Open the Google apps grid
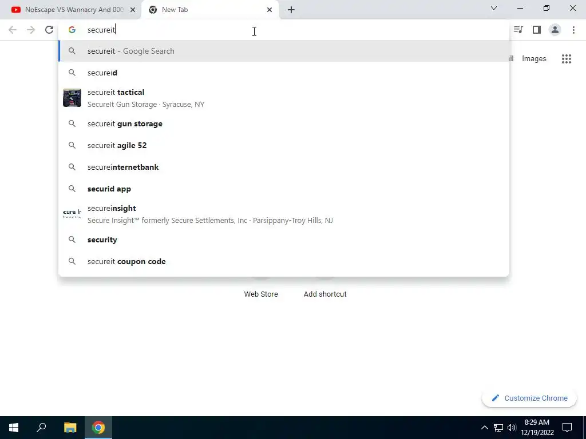 (567, 59)
